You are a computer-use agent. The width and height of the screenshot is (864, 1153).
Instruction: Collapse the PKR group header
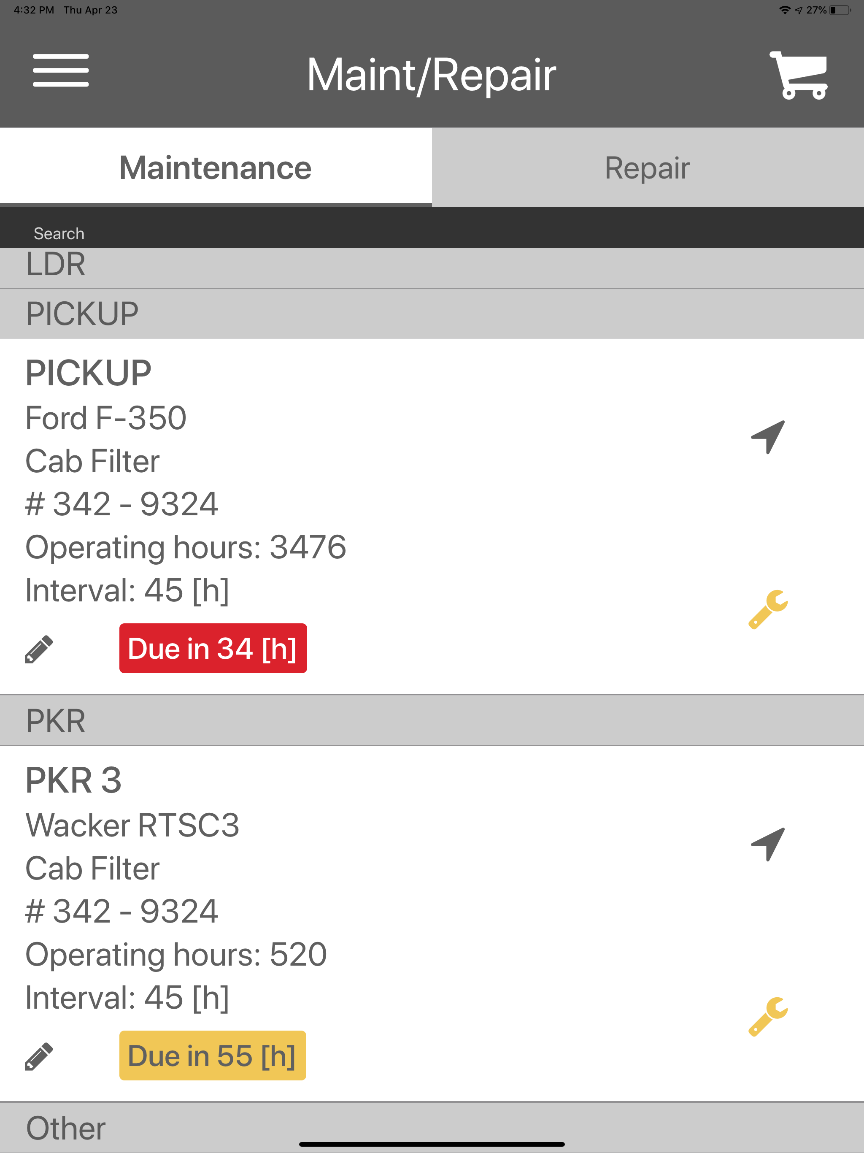point(432,720)
